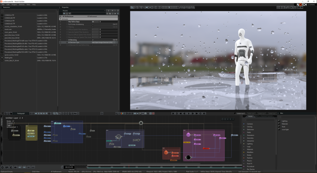Adjust the Max Refine Steps slider
This screenshot has height=173, width=317.
109,22
